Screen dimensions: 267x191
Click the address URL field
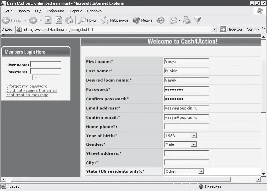pos(117,30)
